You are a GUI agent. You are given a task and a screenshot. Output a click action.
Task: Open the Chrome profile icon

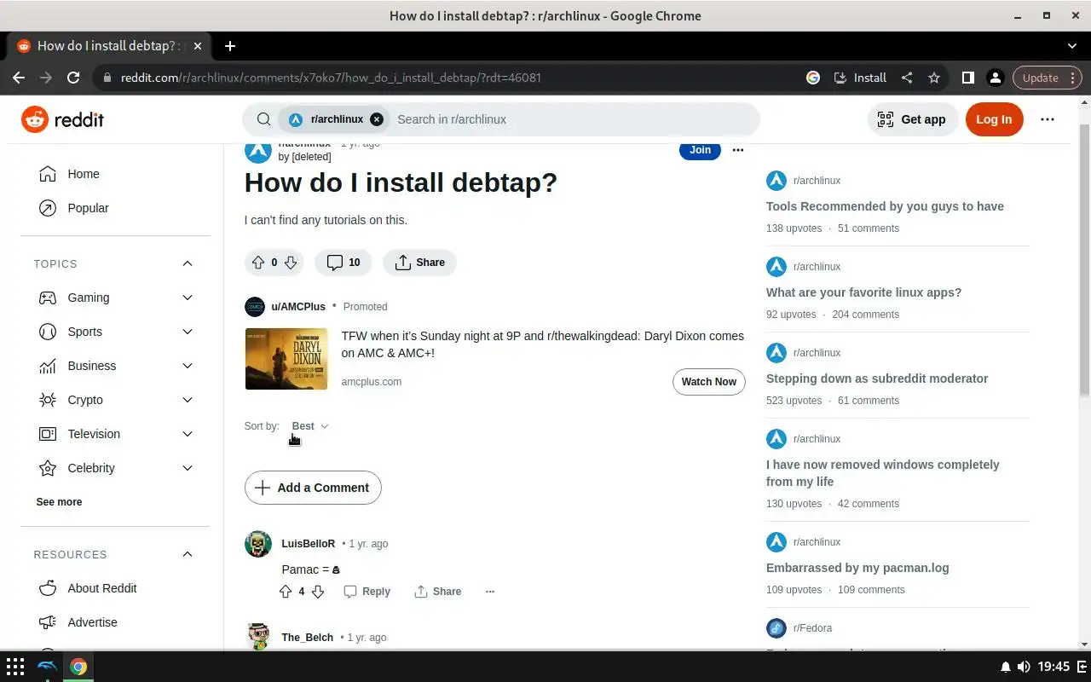tap(995, 78)
